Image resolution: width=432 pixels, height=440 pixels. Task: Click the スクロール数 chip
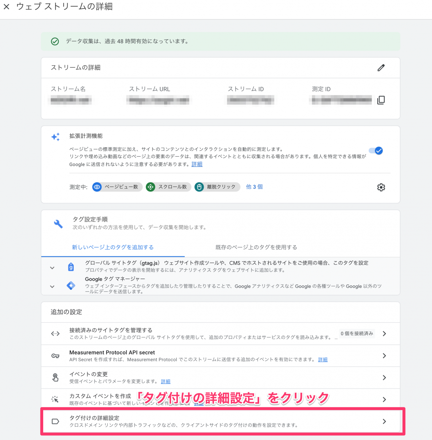point(168,187)
